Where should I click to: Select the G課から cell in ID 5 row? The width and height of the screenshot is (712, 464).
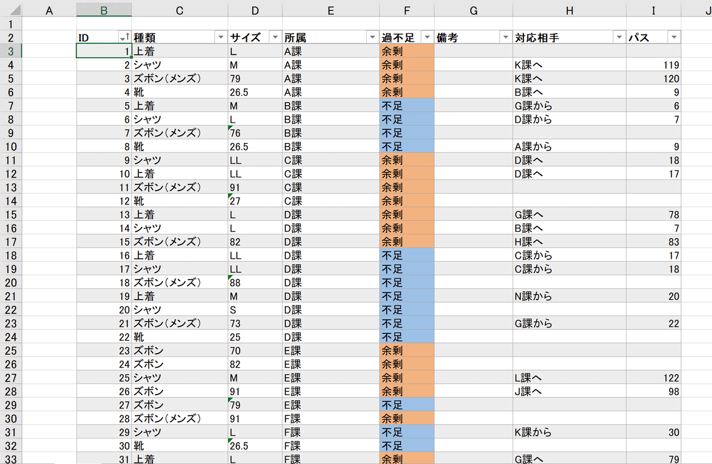coord(570,106)
